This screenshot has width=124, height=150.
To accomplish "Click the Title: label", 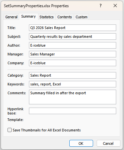I will coord(11,28).
